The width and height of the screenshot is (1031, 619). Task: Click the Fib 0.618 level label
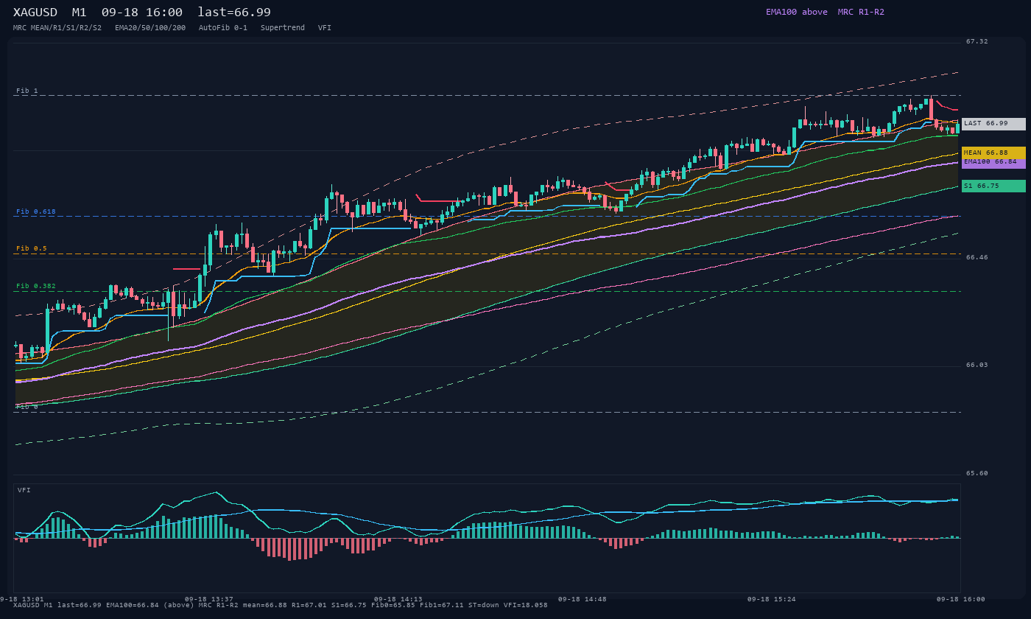36,211
